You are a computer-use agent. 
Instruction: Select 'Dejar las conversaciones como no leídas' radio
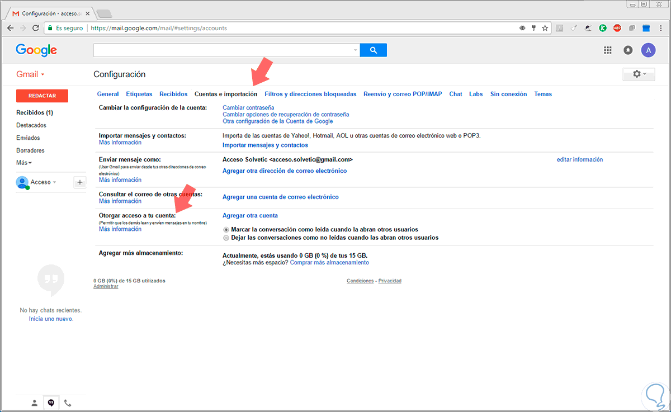pyautogui.click(x=226, y=238)
